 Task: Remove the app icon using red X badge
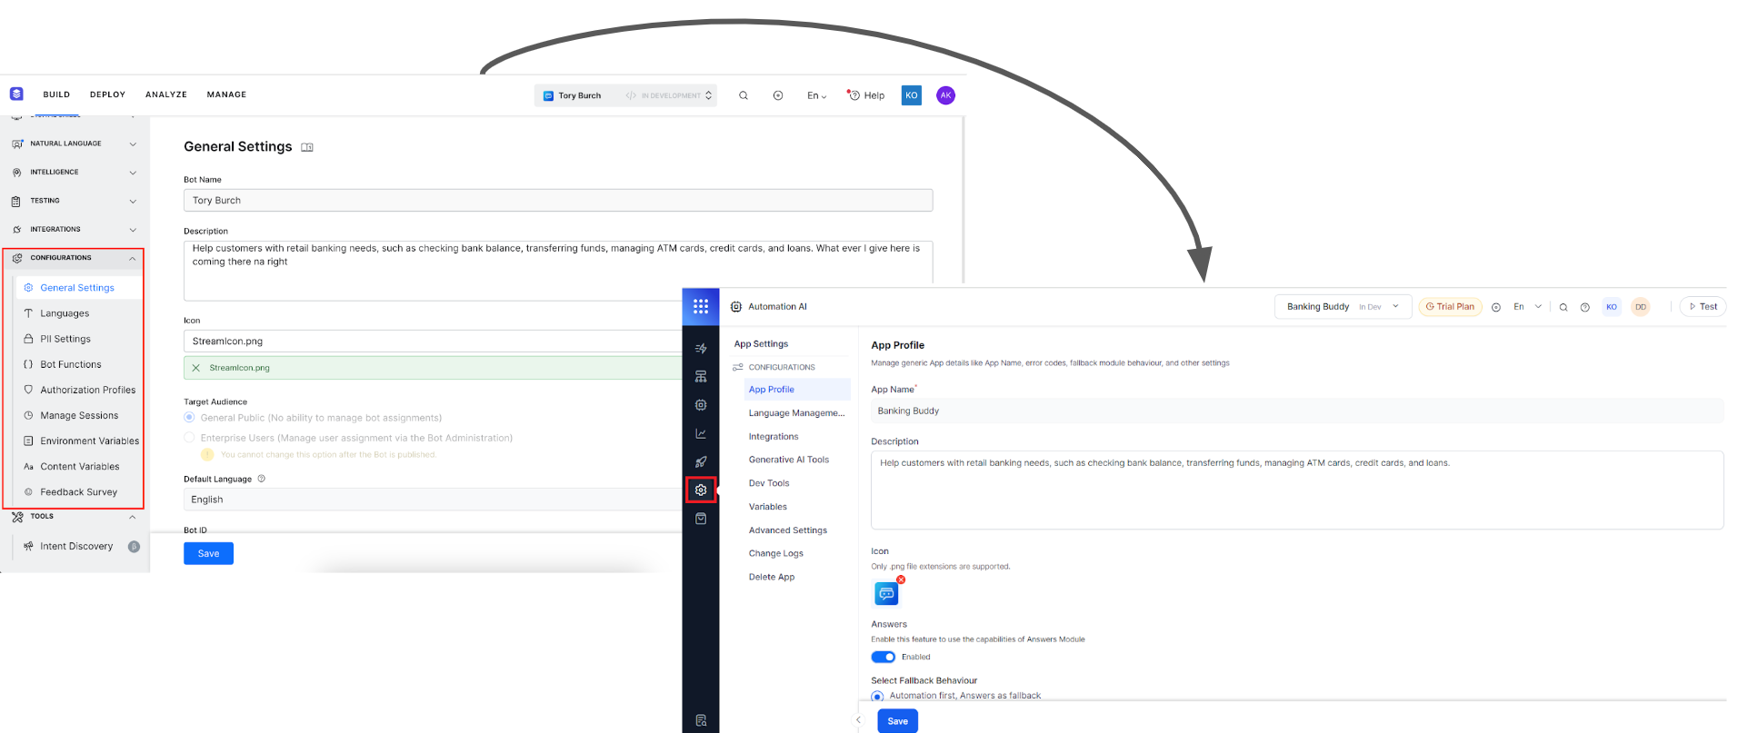[x=901, y=579]
